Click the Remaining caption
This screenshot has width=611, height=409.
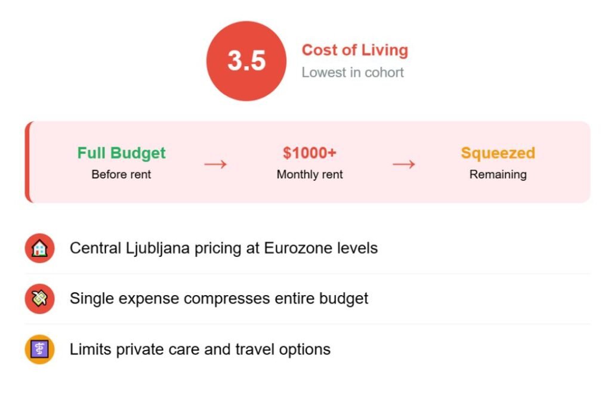pos(498,175)
